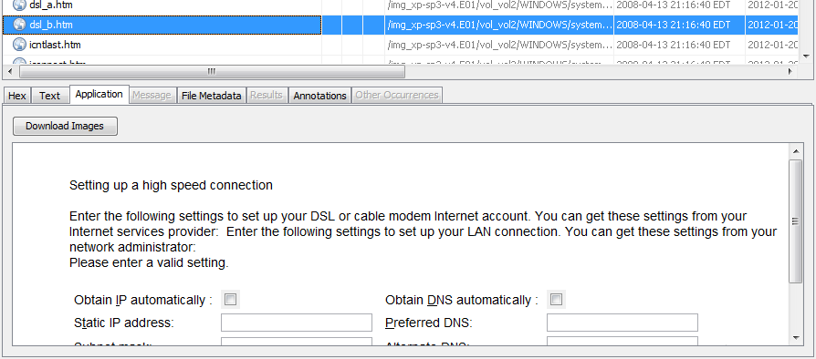816x359 pixels.
Task: Click the dsl_b.htm file globe icon
Action: [x=19, y=25]
